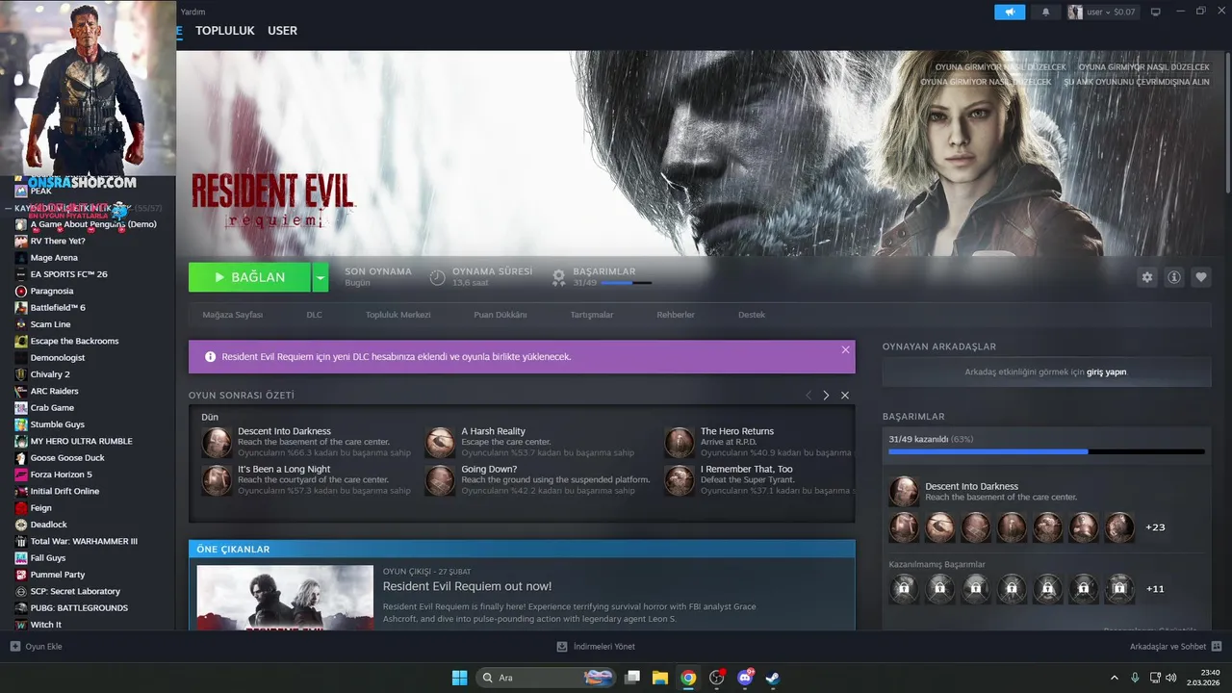The width and height of the screenshot is (1232, 693).
Task: Go to Mağaza Sayfası tab
Action: tap(232, 315)
